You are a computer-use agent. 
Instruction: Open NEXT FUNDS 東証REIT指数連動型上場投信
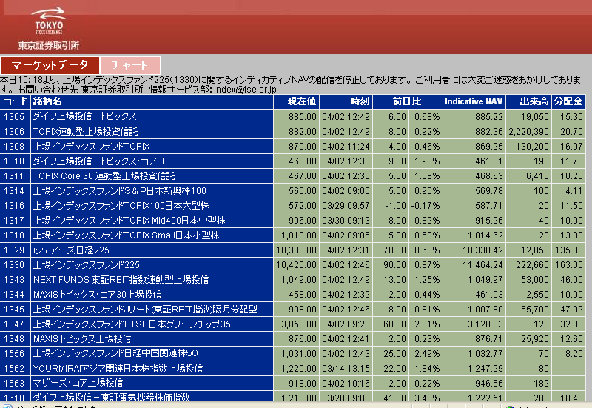tap(121, 280)
